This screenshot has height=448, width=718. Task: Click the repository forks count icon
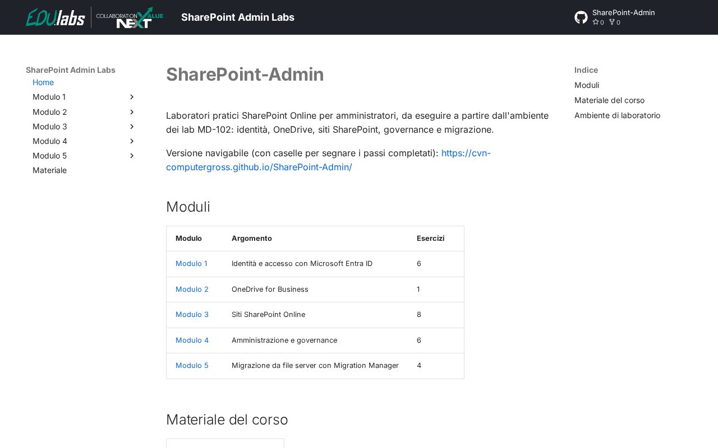pos(612,22)
